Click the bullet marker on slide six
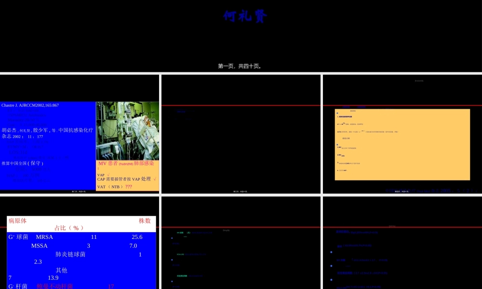Viewport: 482px width, 289px height. [x=331, y=252]
